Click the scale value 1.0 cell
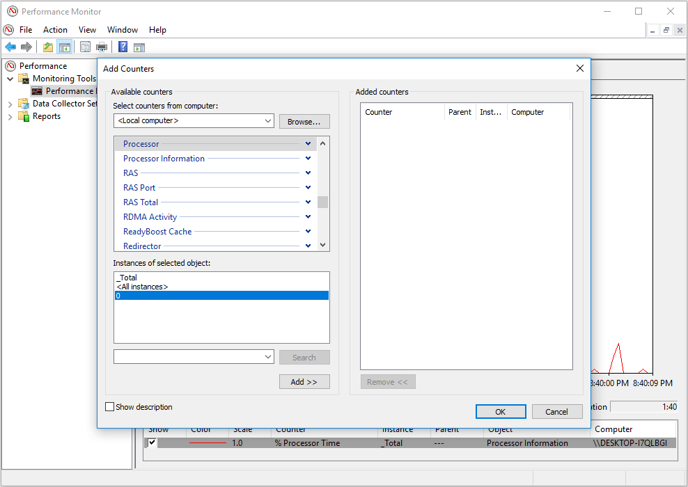Screen dimensions: 688x487 coord(237,443)
